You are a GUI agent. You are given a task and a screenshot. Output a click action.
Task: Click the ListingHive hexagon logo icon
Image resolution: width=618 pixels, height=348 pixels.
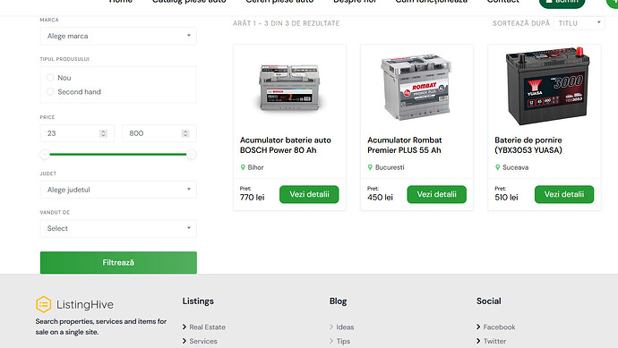coord(43,304)
